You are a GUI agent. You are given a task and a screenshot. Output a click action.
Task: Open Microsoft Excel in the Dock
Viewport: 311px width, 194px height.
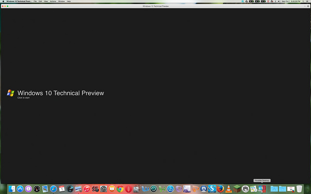(162, 189)
